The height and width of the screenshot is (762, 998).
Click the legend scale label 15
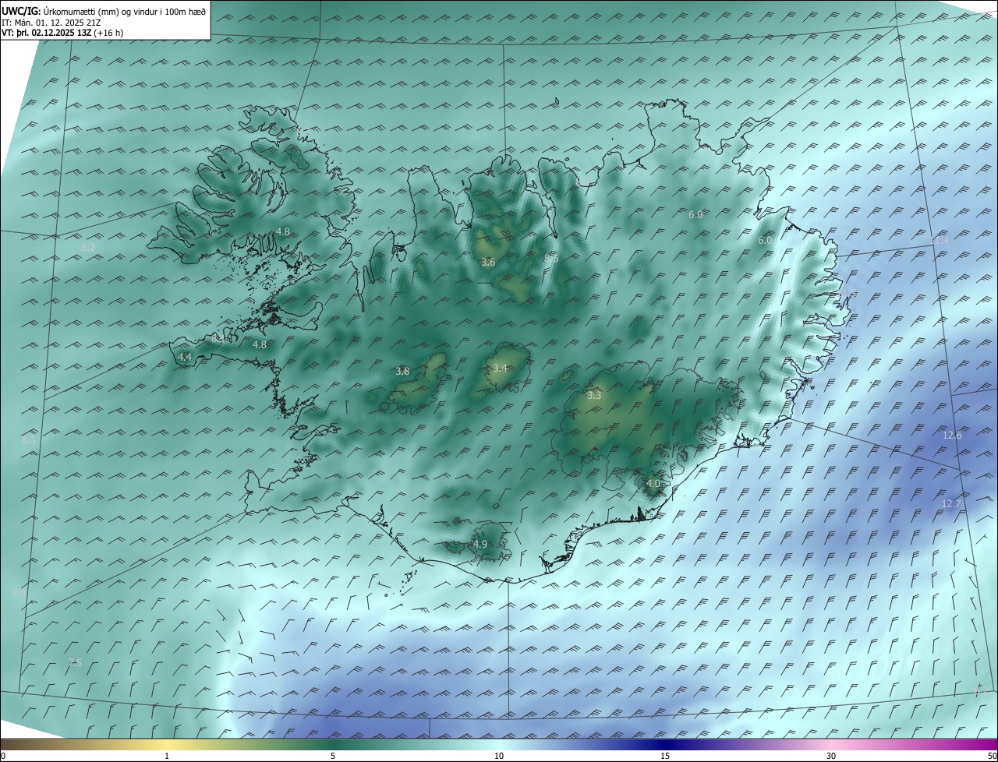click(665, 756)
